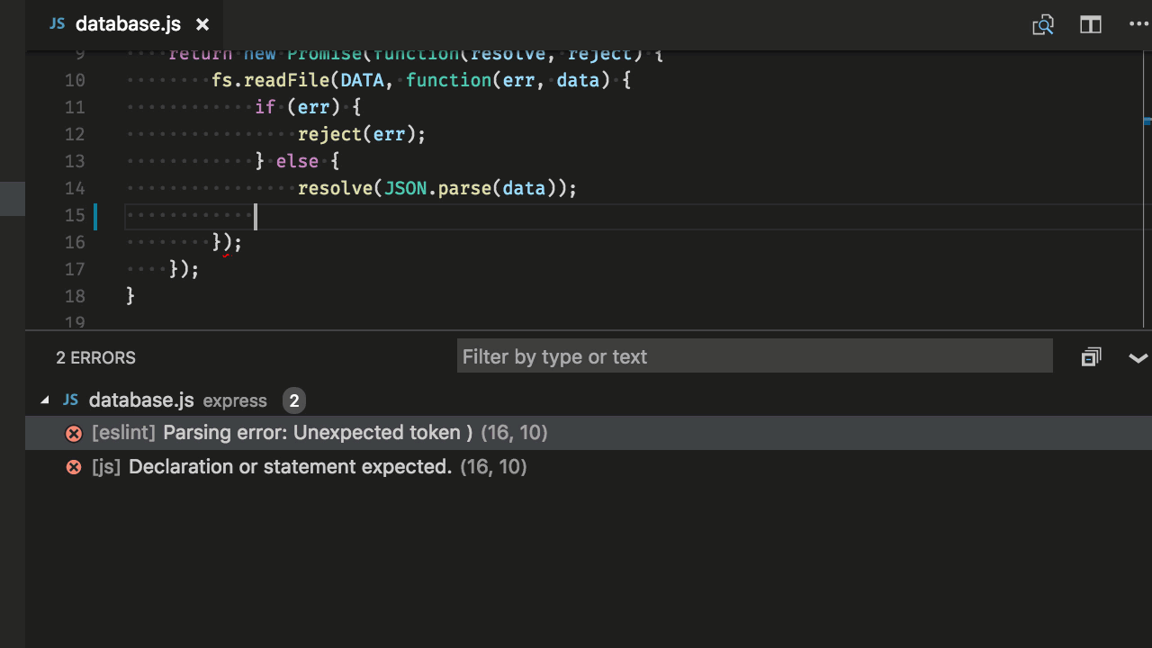The image size is (1152, 648).
Task: Select the eslint Parsing error entry
Action: point(315,433)
